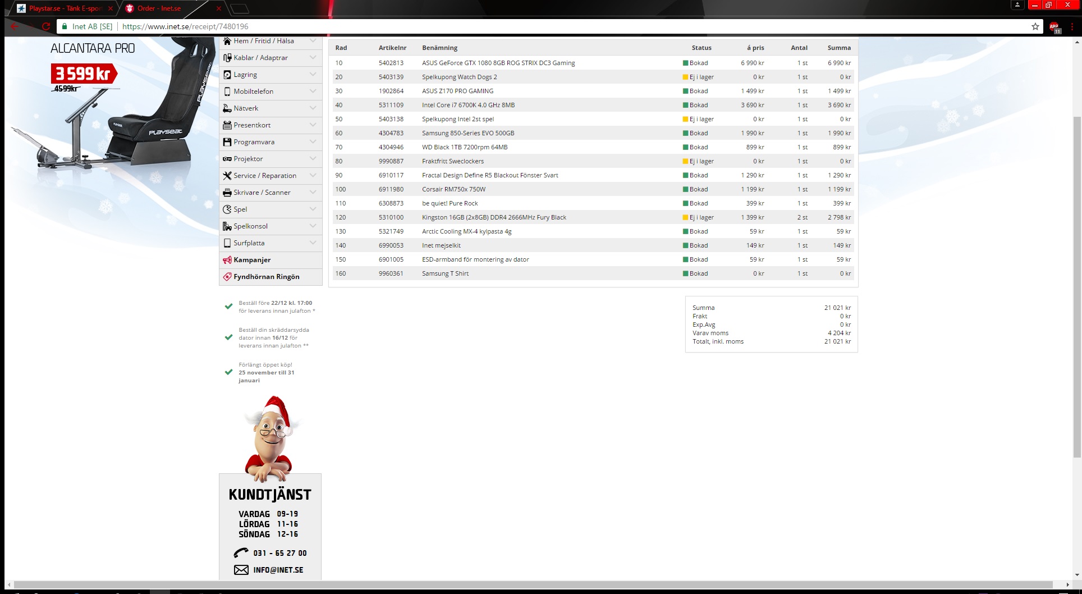Open the Fyndhörnan Ringön menu link
Viewport: 1082px width, 594px height.
267,277
